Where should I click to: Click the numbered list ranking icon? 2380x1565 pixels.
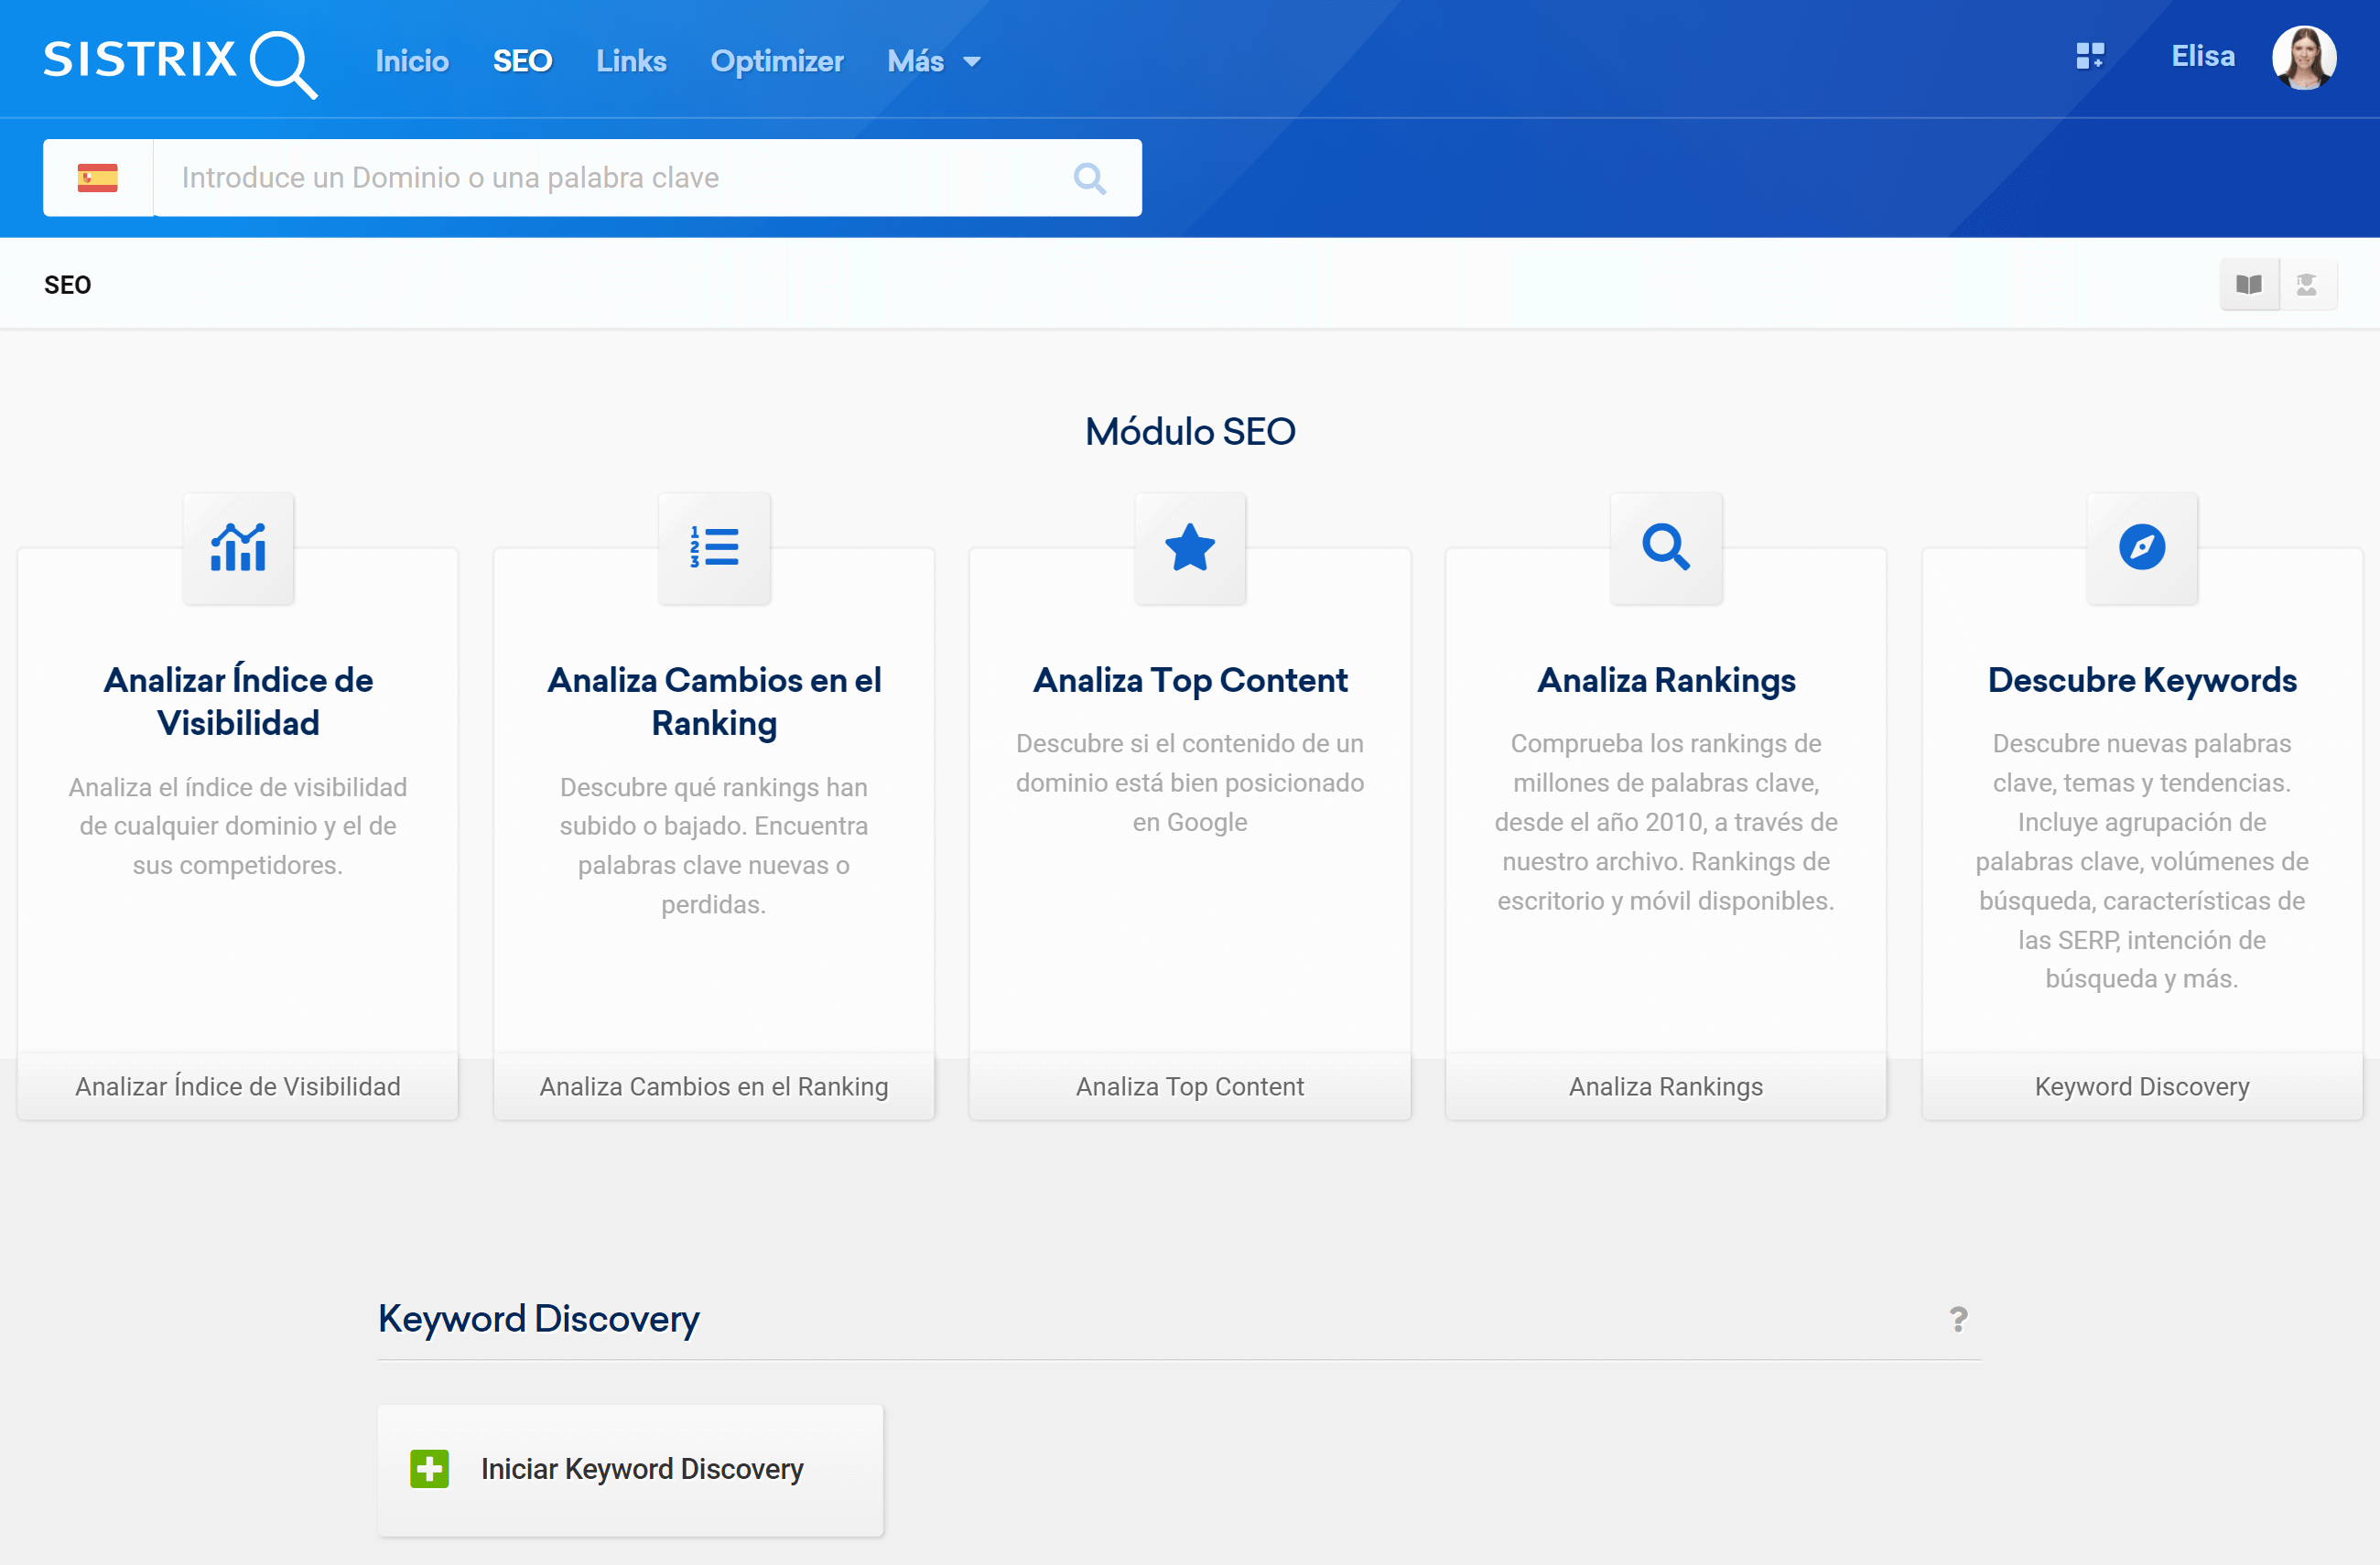coord(714,548)
